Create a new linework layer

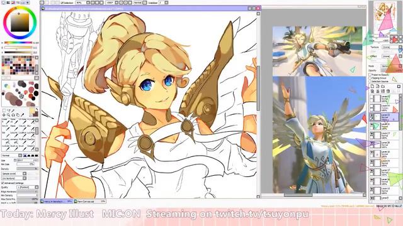coord(378,87)
